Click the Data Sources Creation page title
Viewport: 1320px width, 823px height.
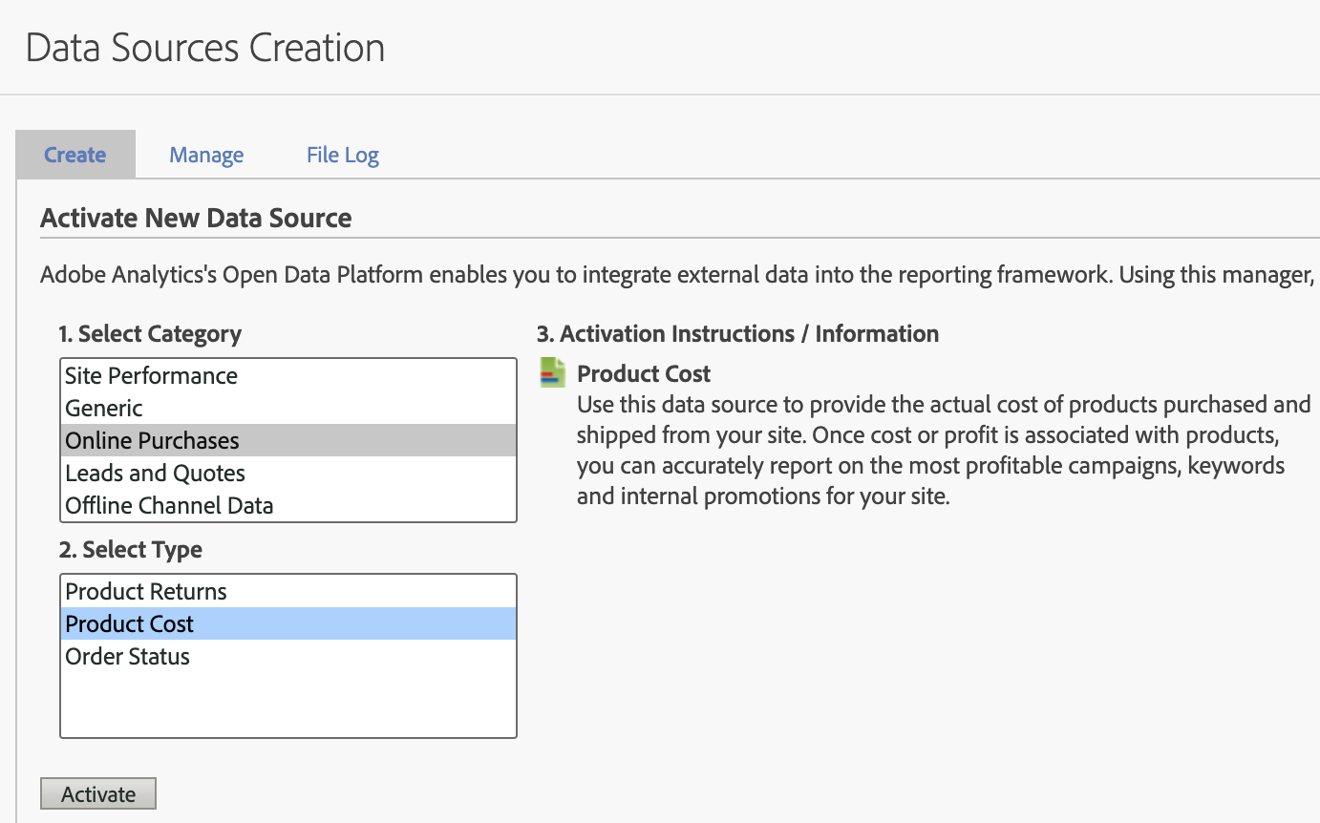pyautogui.click(x=205, y=48)
